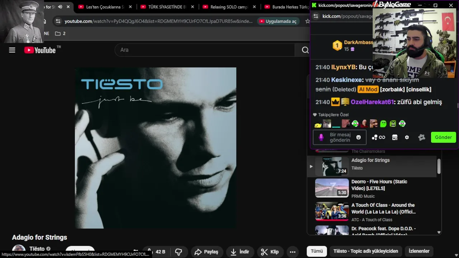
Task: Open A Touch Of Class Around the World video
Action: (372, 212)
